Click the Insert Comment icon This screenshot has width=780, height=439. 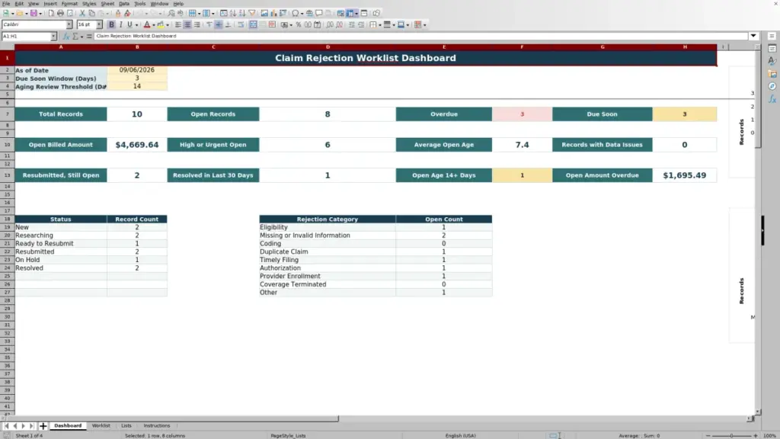pyautogui.click(x=319, y=14)
